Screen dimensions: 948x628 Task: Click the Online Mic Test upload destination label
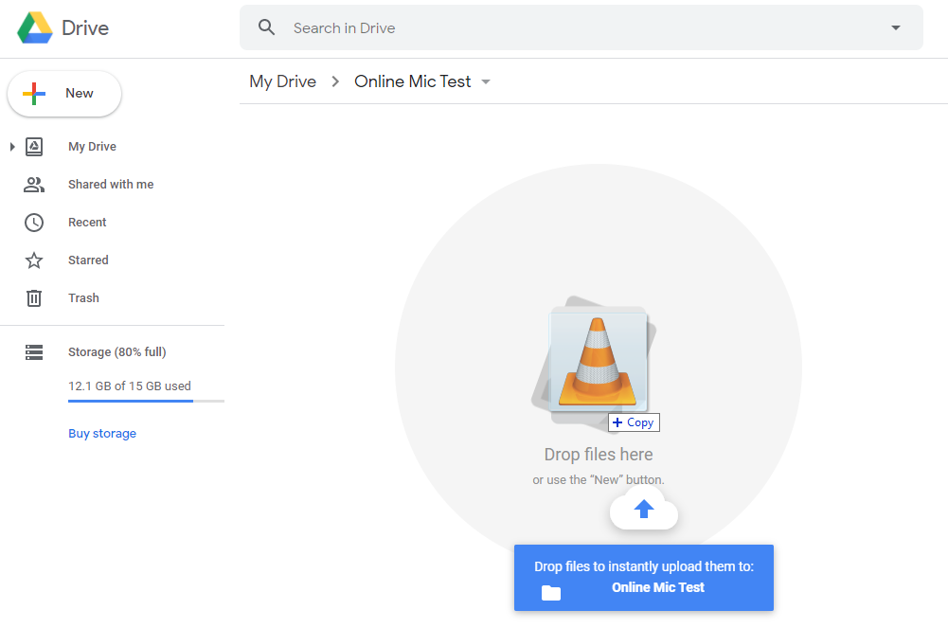click(x=658, y=587)
